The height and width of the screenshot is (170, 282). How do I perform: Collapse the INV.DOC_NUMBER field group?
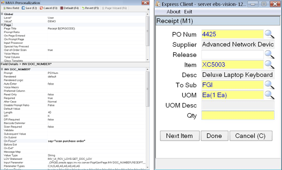pyautogui.click(x=2, y=69)
